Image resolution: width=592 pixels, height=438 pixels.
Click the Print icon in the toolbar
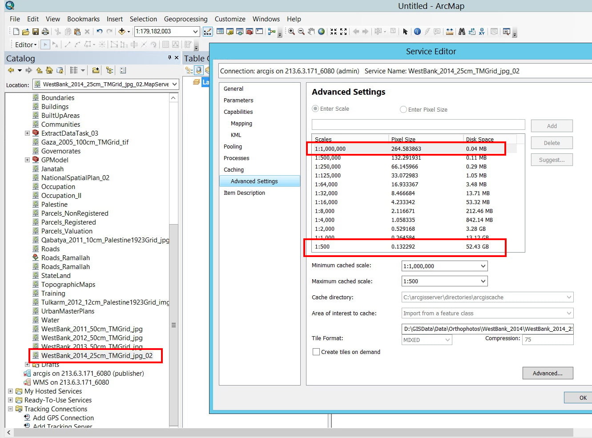point(45,32)
